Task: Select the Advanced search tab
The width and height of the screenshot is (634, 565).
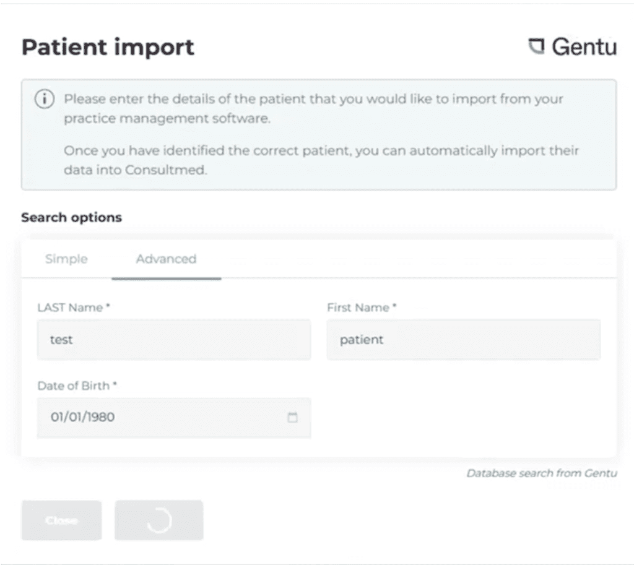Action: point(166,259)
